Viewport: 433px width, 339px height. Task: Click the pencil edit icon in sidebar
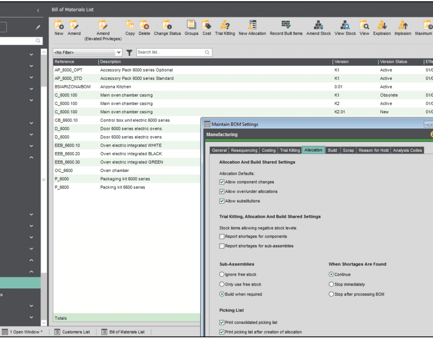click(38, 27)
